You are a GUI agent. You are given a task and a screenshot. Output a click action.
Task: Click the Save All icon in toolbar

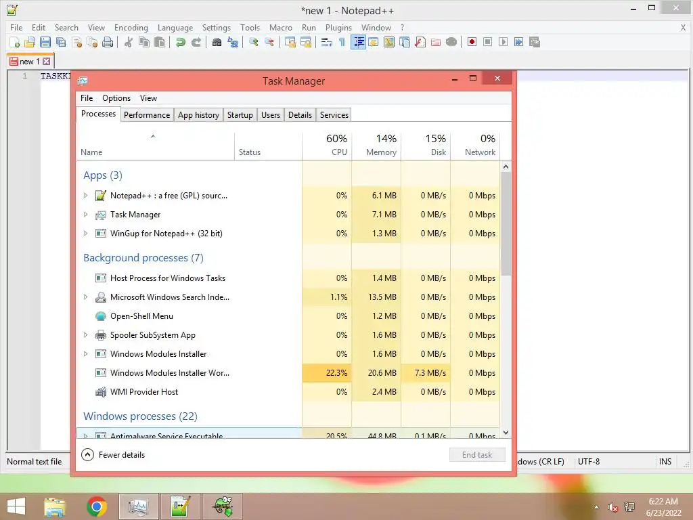click(61, 43)
